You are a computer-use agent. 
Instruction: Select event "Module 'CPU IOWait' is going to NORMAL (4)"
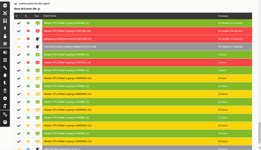point(147,102)
